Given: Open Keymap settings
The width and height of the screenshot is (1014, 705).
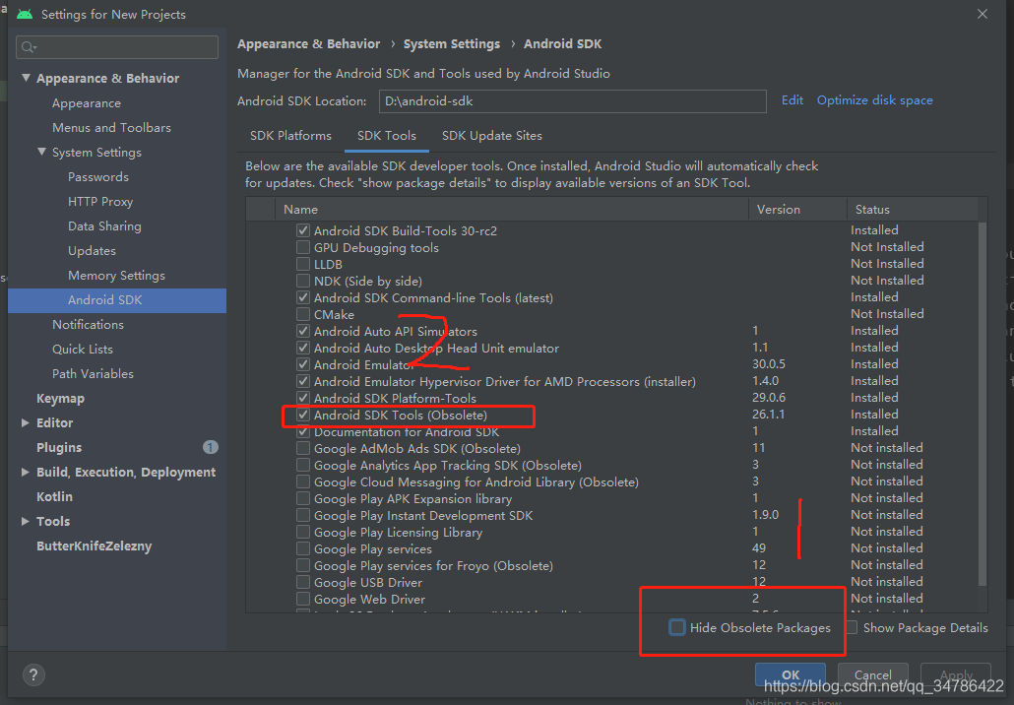Looking at the screenshot, I should (60, 399).
